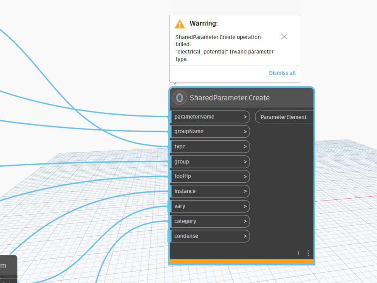Expand tooltip port chevron

[x=245, y=177]
